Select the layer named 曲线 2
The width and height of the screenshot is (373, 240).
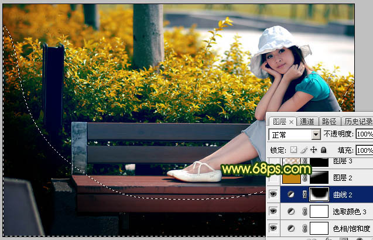point(343,195)
